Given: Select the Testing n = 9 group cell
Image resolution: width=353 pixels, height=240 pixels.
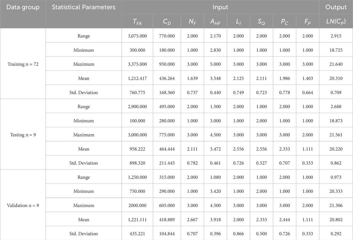Looking at the screenshot, I should (x=23, y=135).
